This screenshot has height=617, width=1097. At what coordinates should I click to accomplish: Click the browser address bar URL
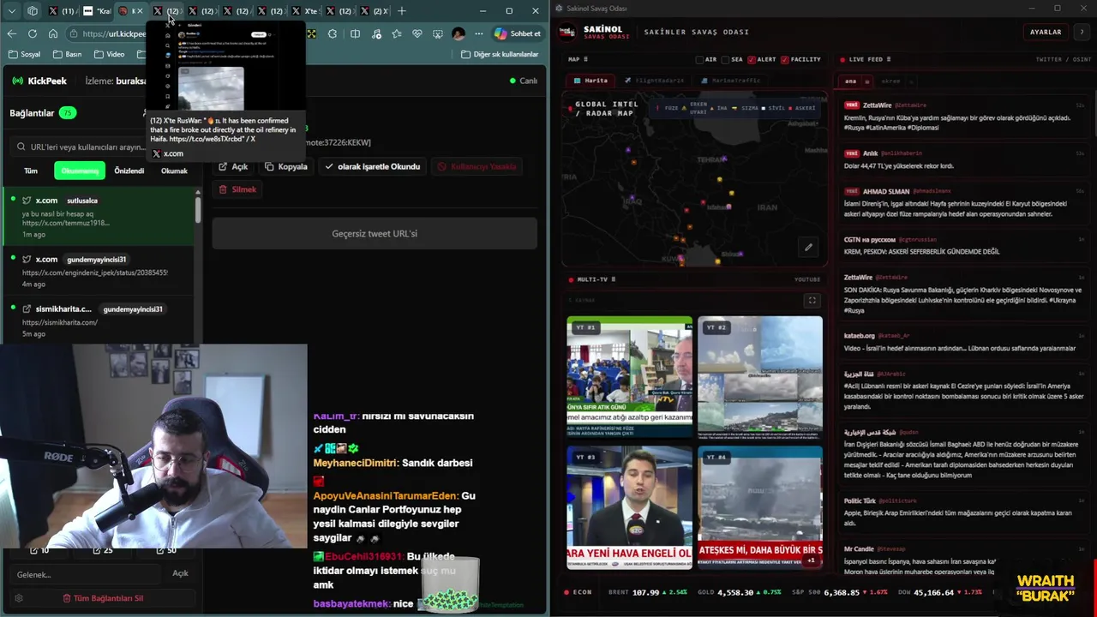(114, 33)
